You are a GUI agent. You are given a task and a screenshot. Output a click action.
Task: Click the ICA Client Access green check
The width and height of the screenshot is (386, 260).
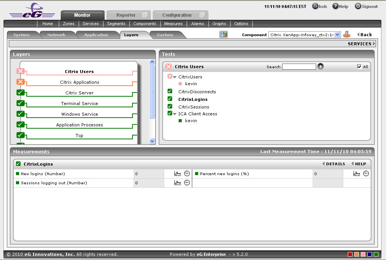pos(170,113)
